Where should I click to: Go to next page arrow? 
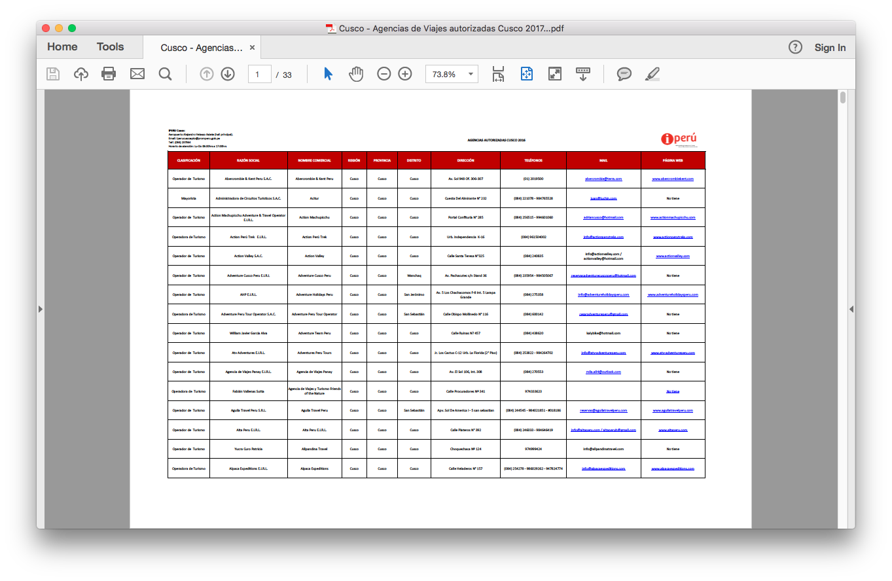[228, 74]
